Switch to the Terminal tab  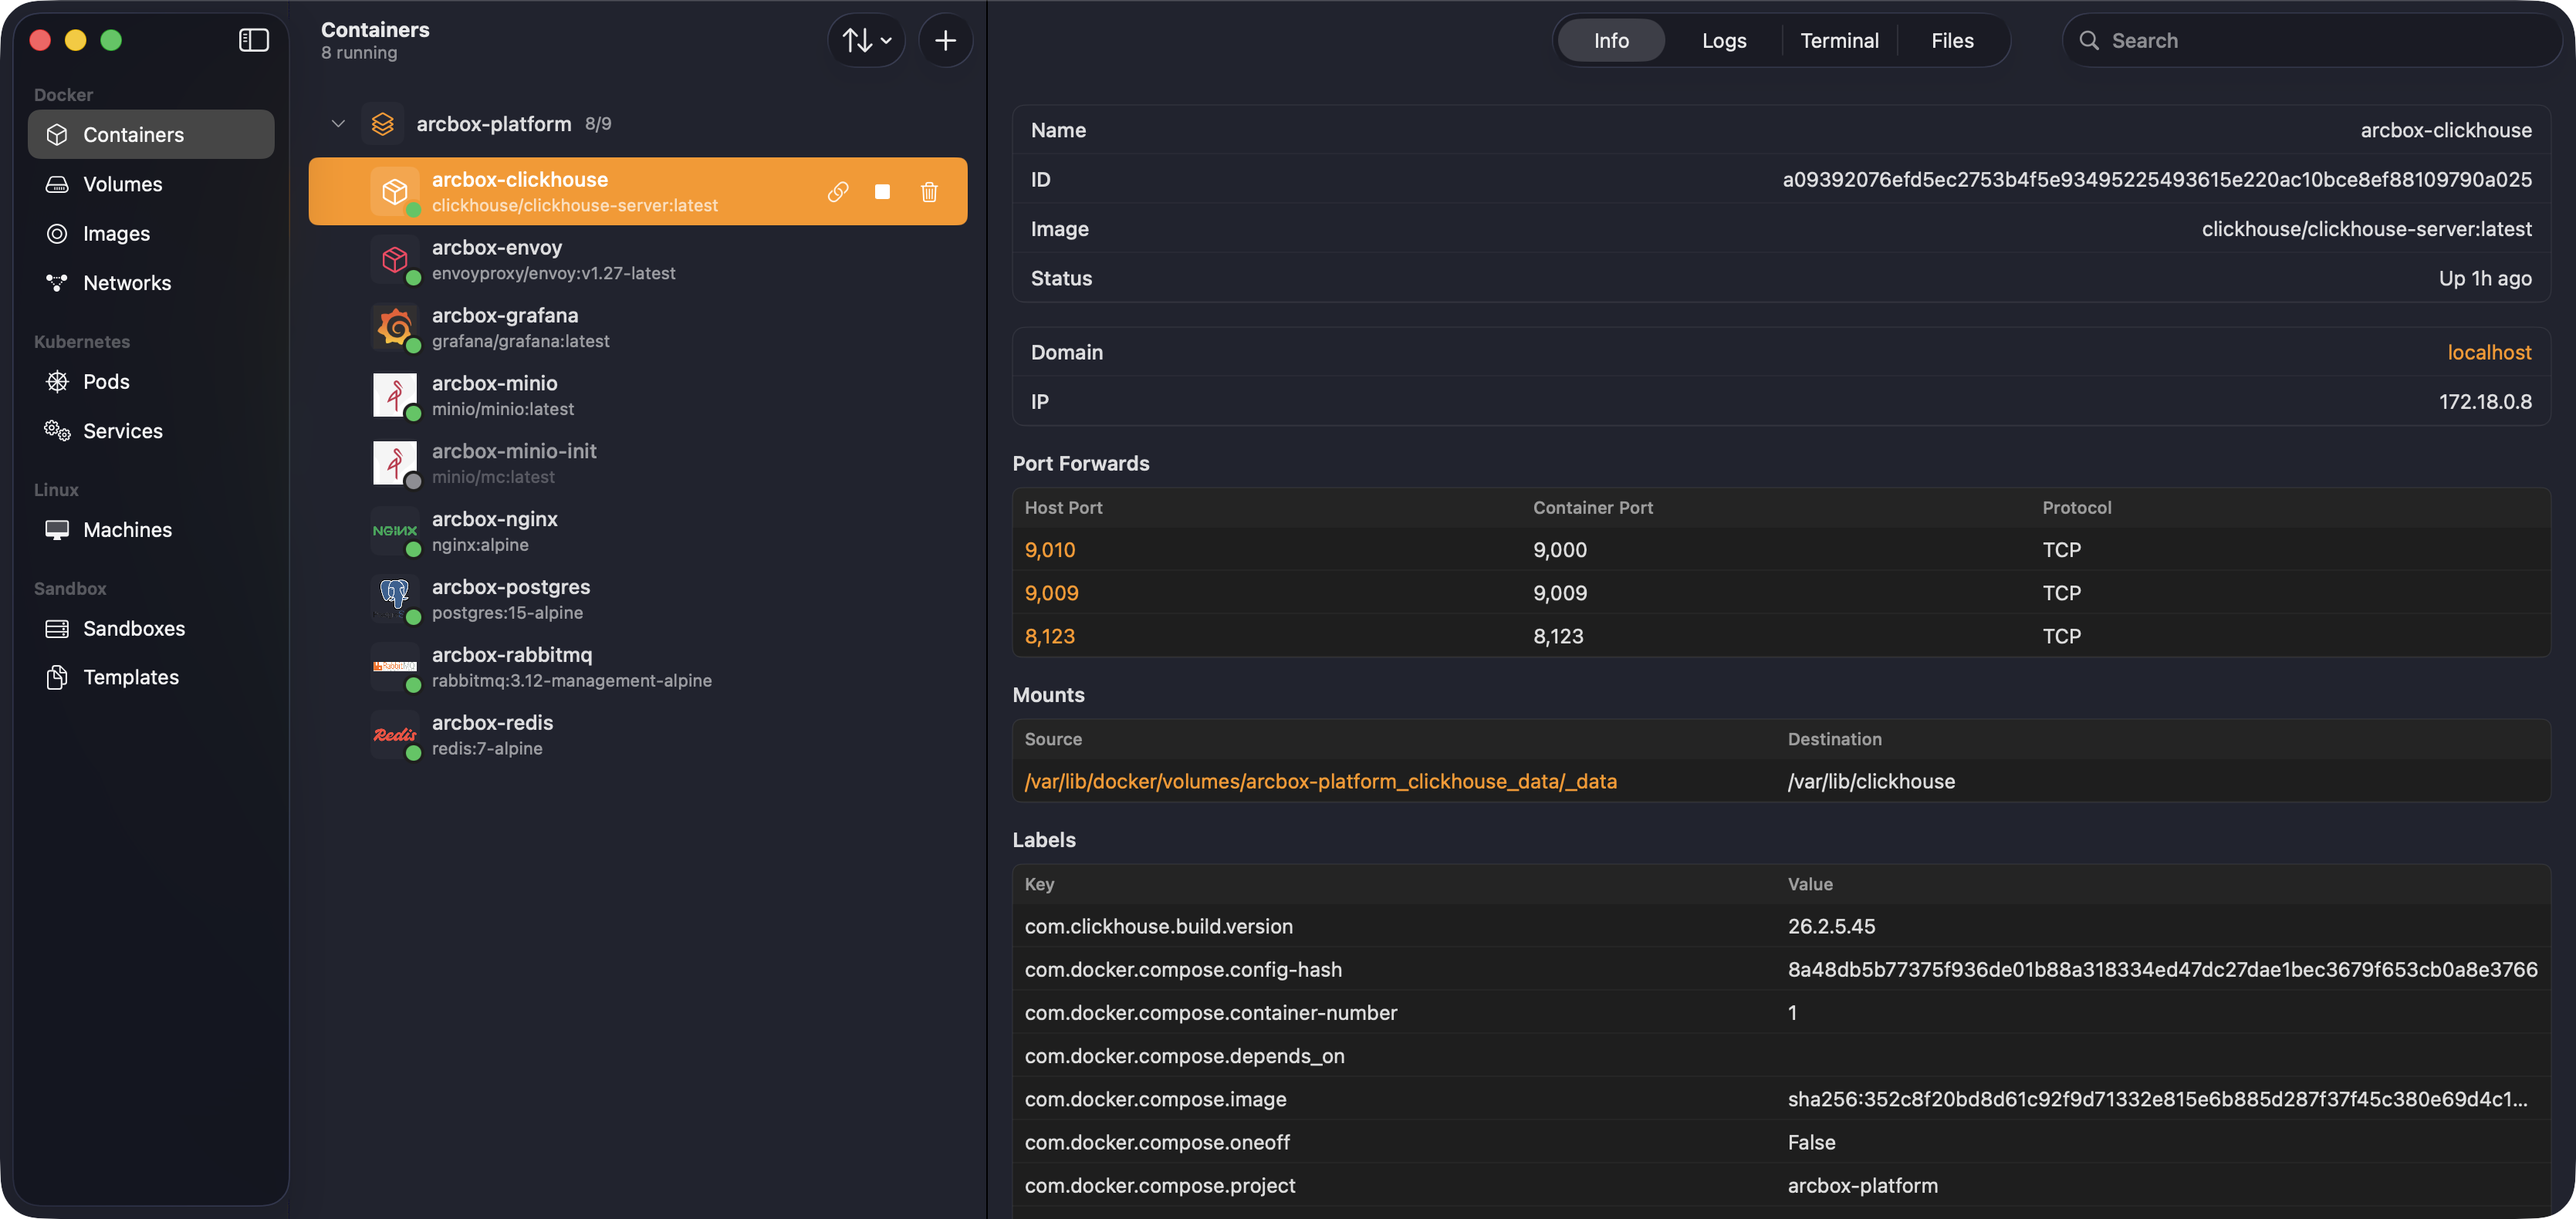(1839, 41)
